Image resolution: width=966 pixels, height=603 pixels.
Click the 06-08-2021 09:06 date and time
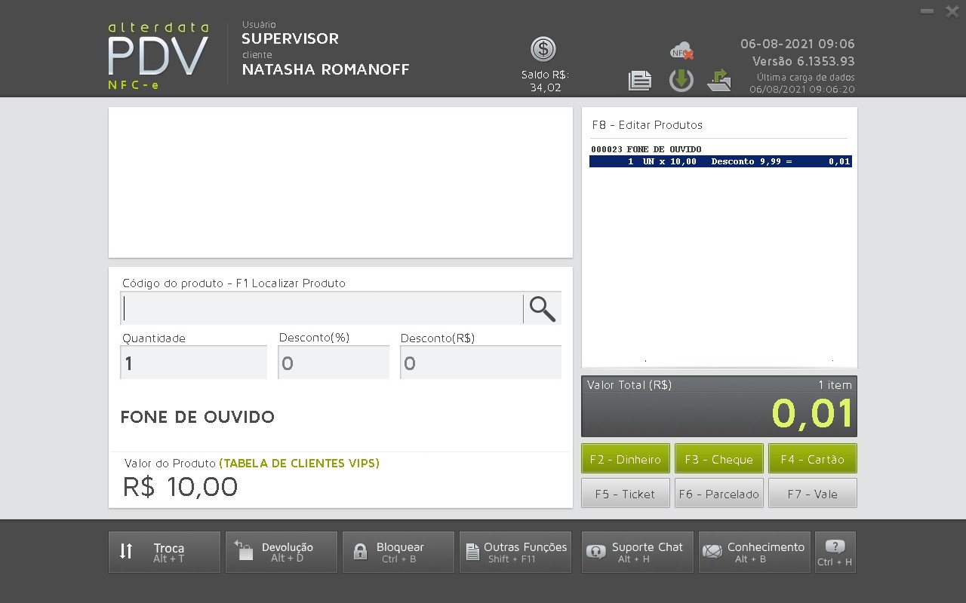pyautogui.click(x=798, y=44)
